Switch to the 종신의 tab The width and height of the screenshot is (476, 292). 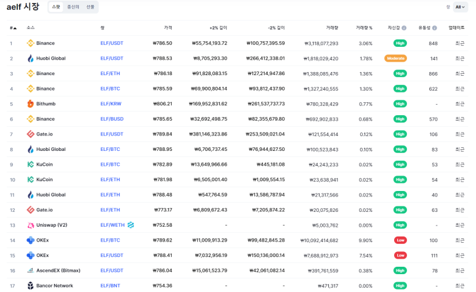coord(73,7)
